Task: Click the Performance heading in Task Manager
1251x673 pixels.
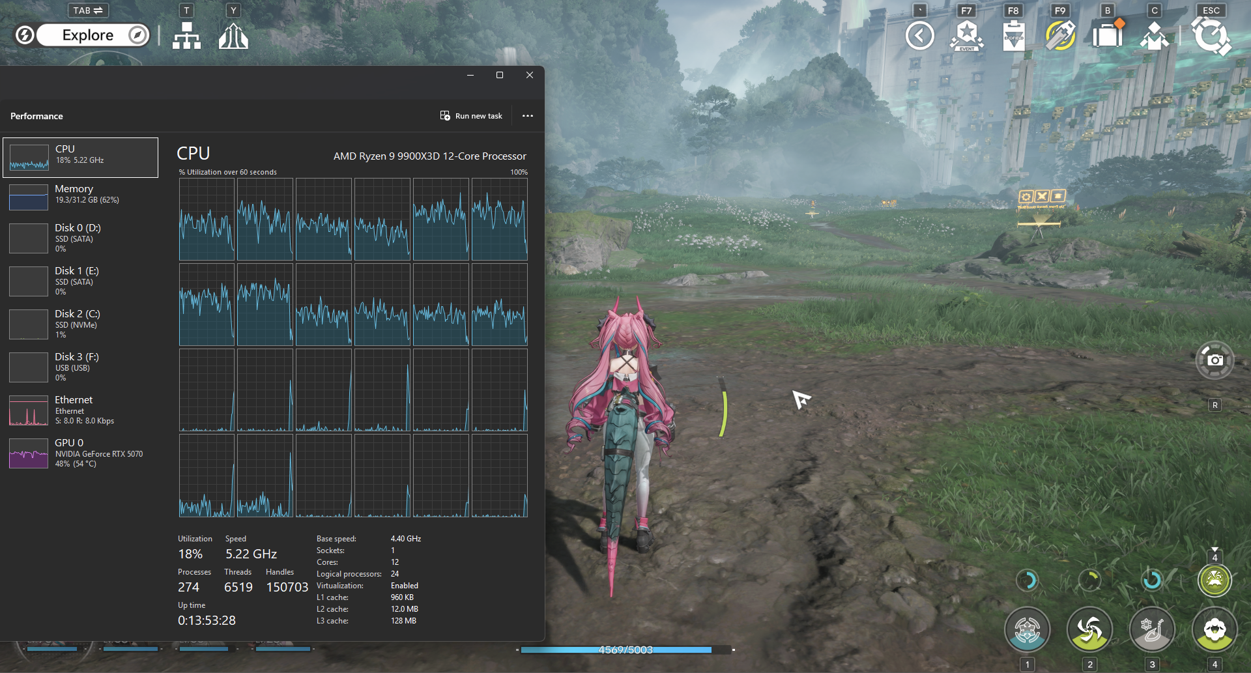Action: [36, 116]
